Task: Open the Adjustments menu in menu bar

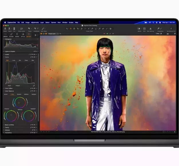Action: click(x=35, y=22)
